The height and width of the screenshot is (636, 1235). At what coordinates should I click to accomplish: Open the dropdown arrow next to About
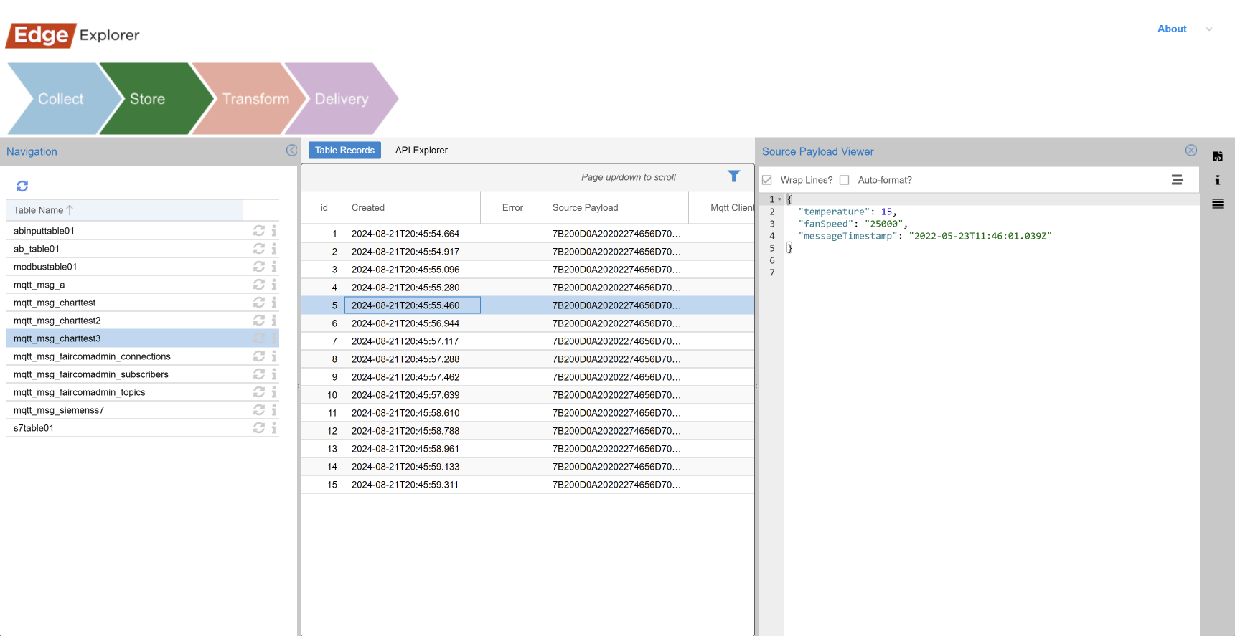(x=1209, y=29)
